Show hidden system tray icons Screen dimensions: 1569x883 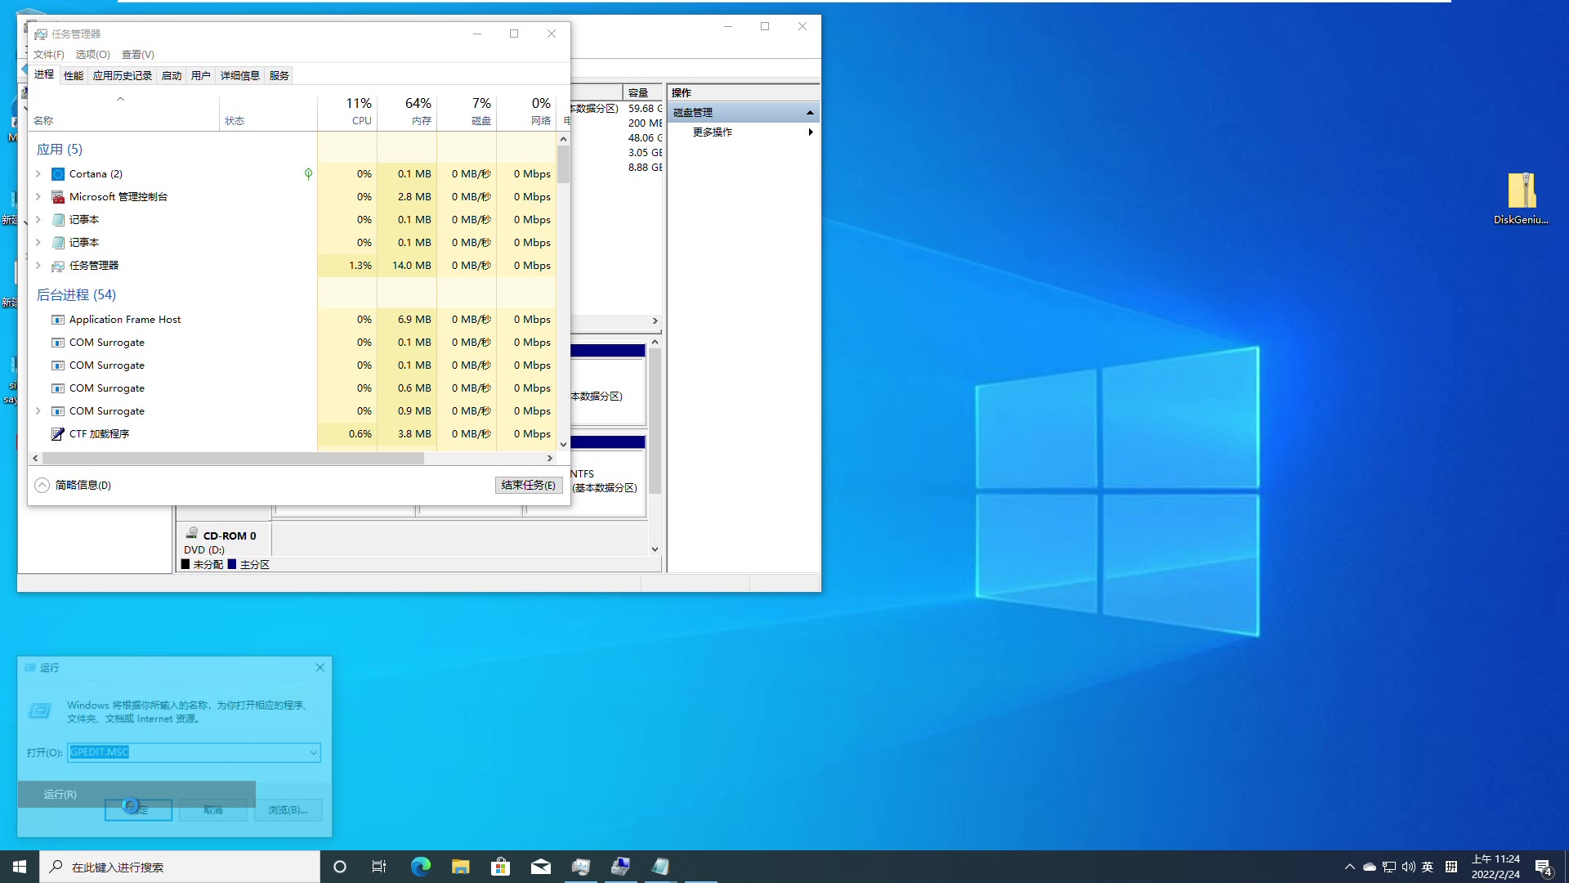point(1349,867)
